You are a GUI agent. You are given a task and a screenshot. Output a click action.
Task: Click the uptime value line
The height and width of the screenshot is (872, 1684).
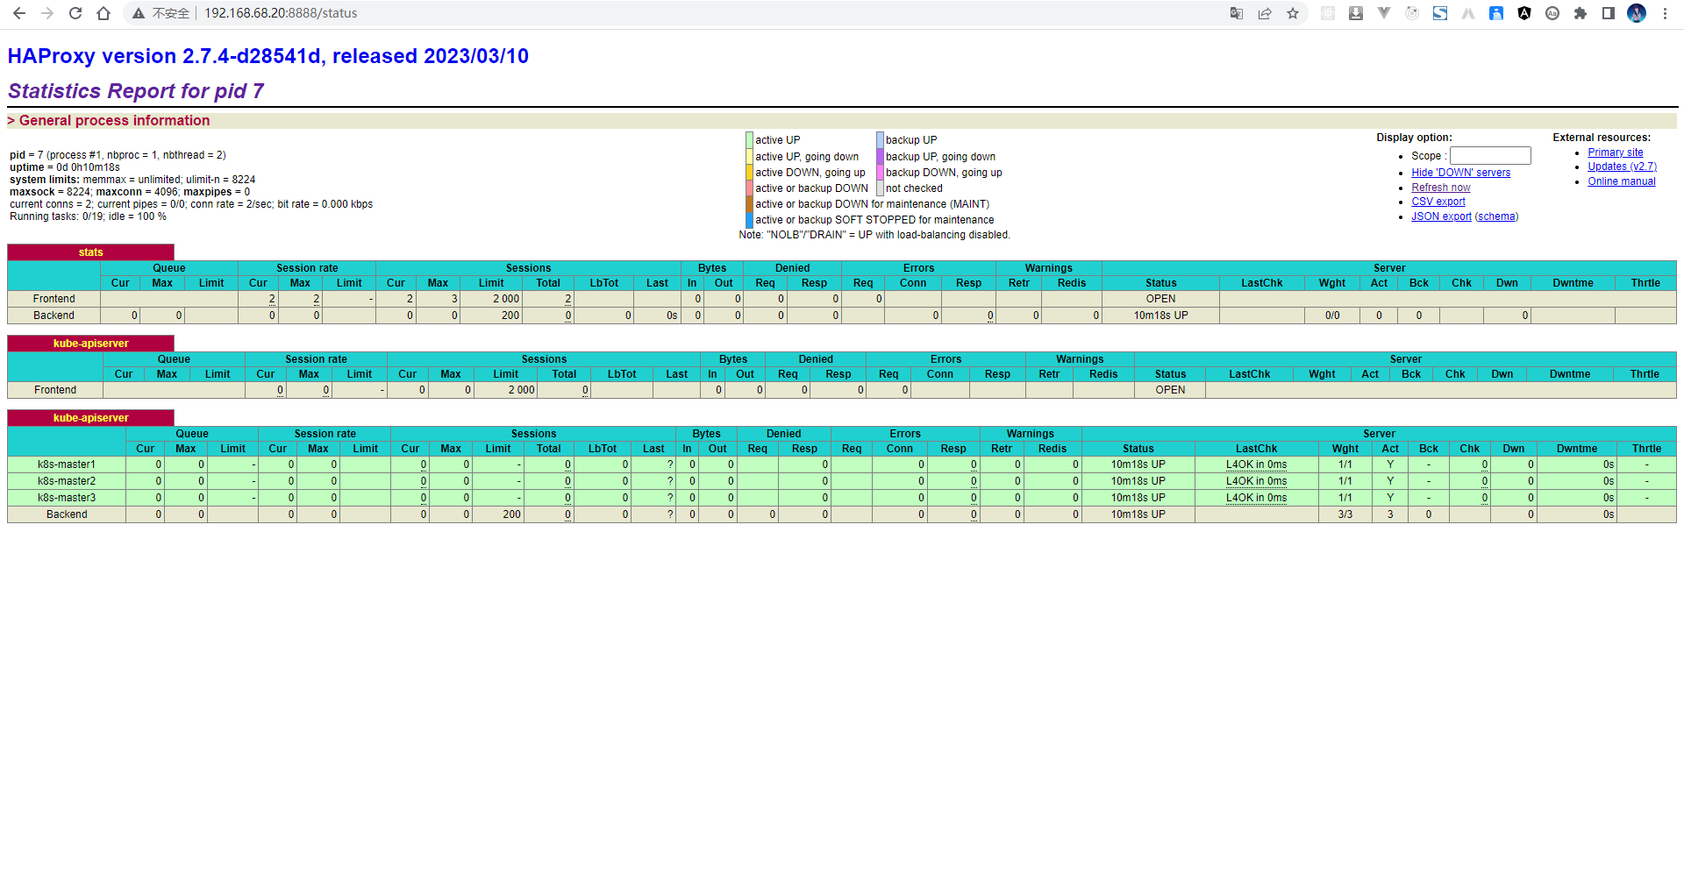(65, 167)
